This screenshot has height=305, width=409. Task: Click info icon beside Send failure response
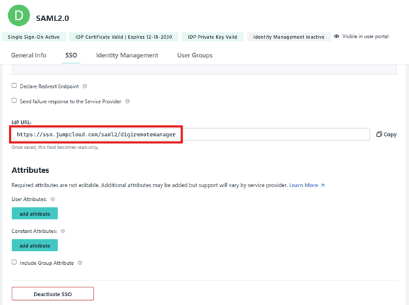(127, 101)
